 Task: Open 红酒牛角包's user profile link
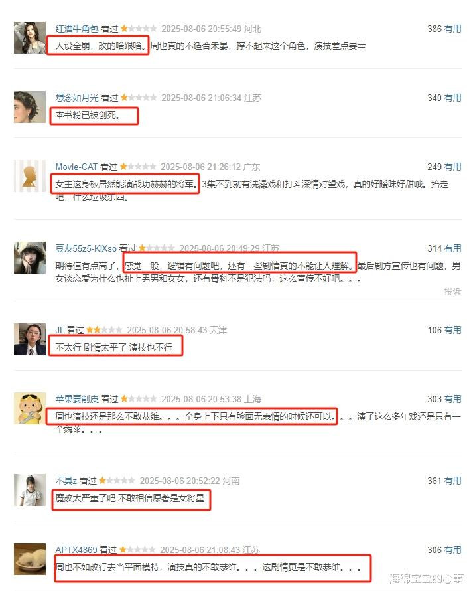coord(77,29)
